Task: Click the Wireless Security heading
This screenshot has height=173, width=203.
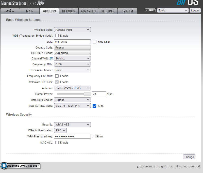Action: [19, 115]
